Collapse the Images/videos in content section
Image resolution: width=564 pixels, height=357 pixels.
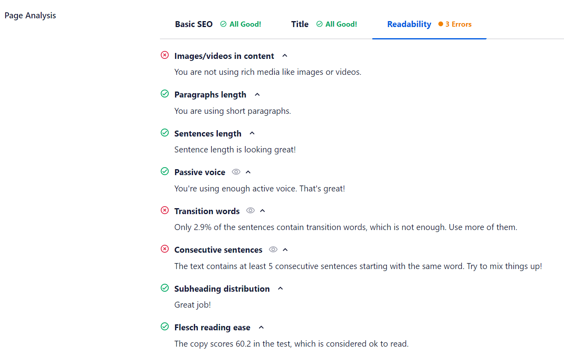click(x=284, y=56)
